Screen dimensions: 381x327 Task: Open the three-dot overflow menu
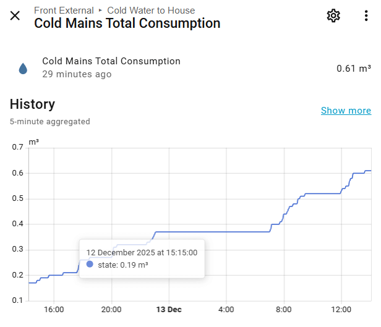click(366, 16)
